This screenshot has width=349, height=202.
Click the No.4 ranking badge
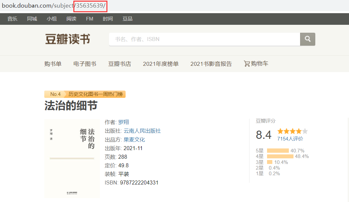tap(55, 94)
